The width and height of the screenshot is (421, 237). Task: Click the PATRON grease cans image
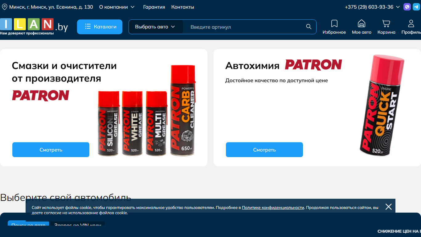point(147,110)
